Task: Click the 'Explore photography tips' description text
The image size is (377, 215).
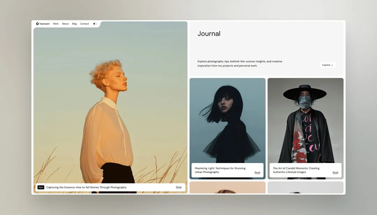Action: pyautogui.click(x=240, y=64)
